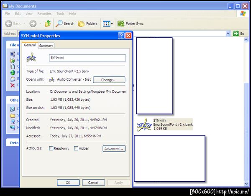Viewport: 251px width, 196px height.
Task: Click the copy file task icon
Action: 13,66
